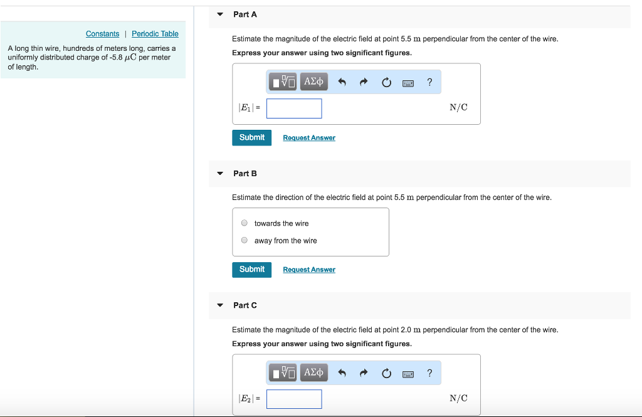Image resolution: width=642 pixels, height=417 pixels.
Task: Select the radio button 'away from the wire'
Action: pyautogui.click(x=244, y=240)
